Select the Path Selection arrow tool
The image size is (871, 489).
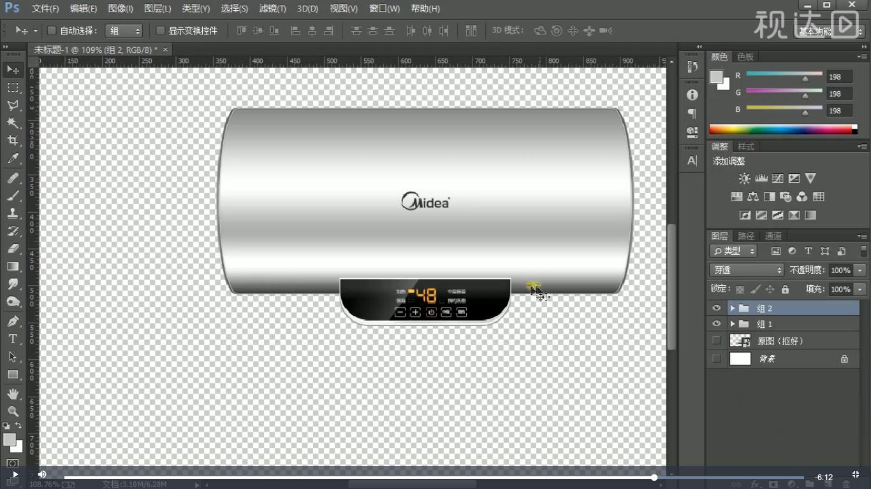coord(13,357)
